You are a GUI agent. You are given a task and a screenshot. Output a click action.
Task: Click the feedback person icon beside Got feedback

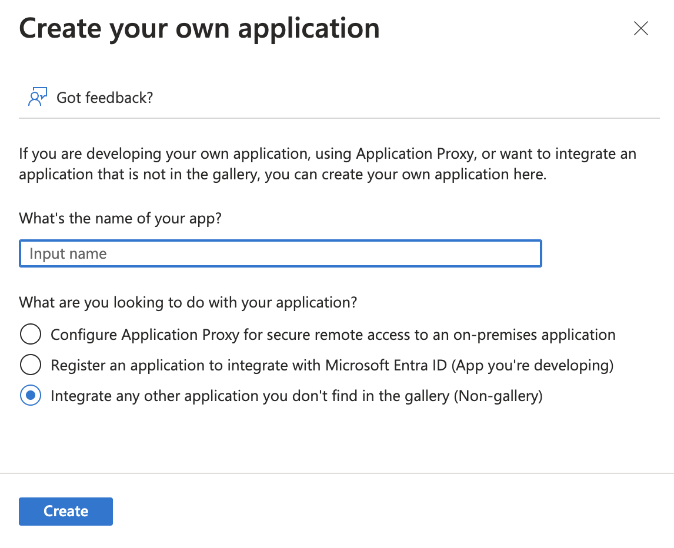(37, 96)
